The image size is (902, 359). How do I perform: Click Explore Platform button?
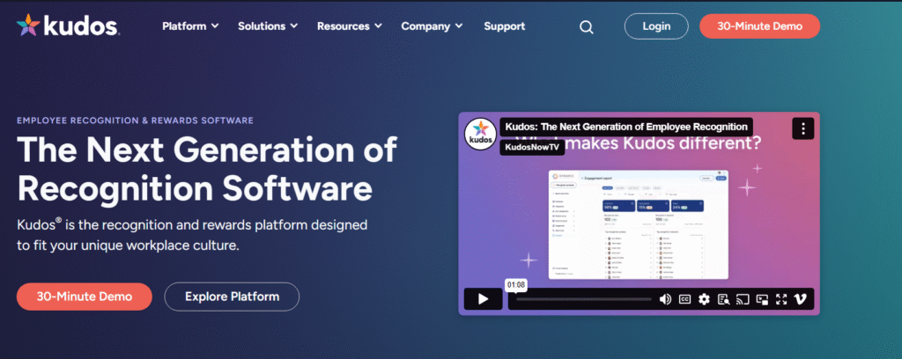click(x=232, y=297)
